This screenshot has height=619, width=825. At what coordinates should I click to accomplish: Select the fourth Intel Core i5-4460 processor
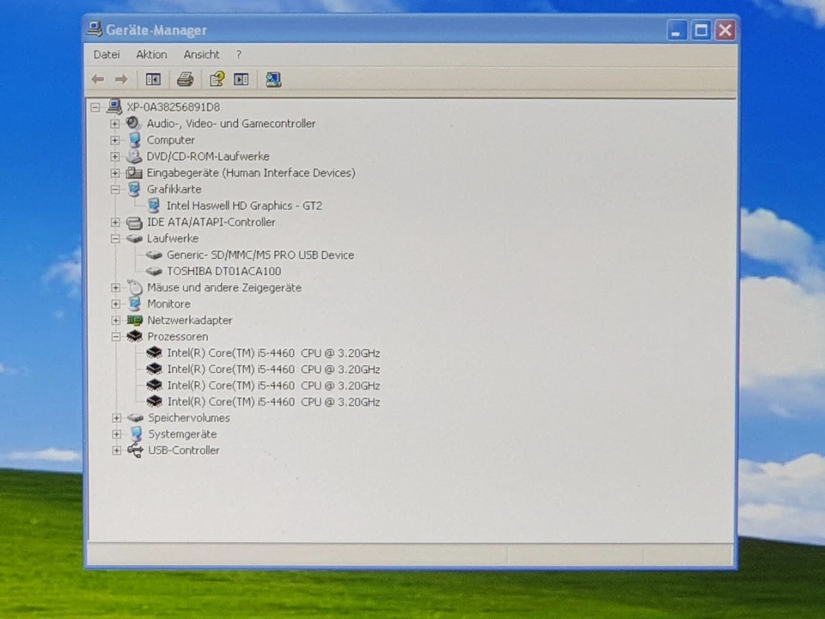(x=273, y=401)
